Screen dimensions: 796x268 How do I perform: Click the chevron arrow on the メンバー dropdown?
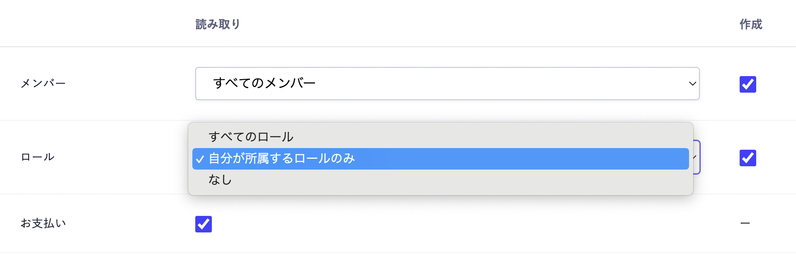[x=692, y=84]
